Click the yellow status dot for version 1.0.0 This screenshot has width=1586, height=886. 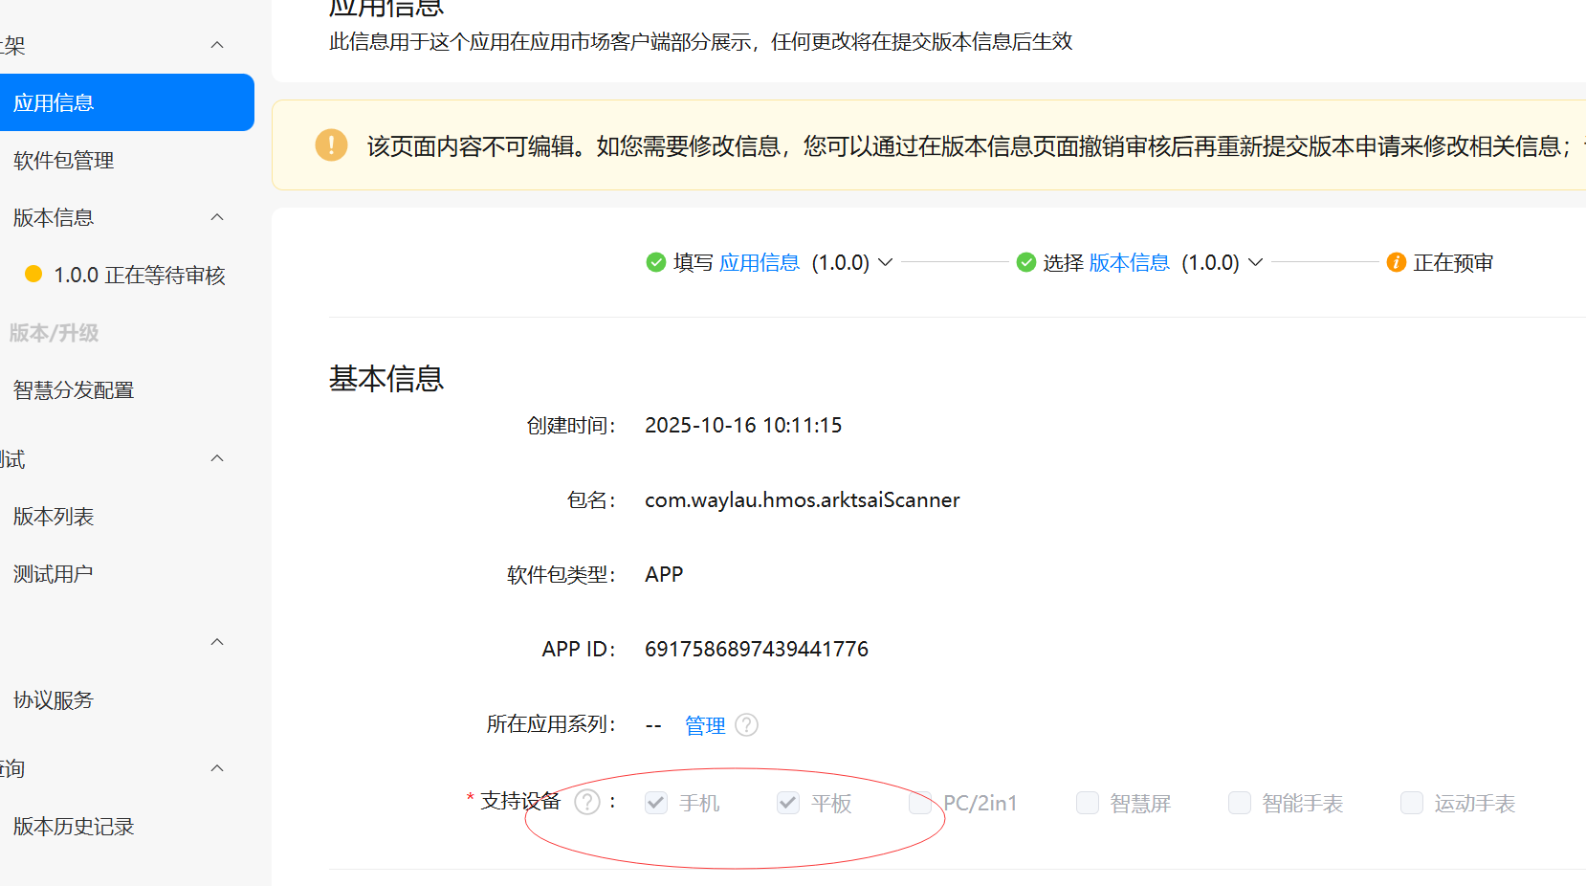(x=33, y=275)
